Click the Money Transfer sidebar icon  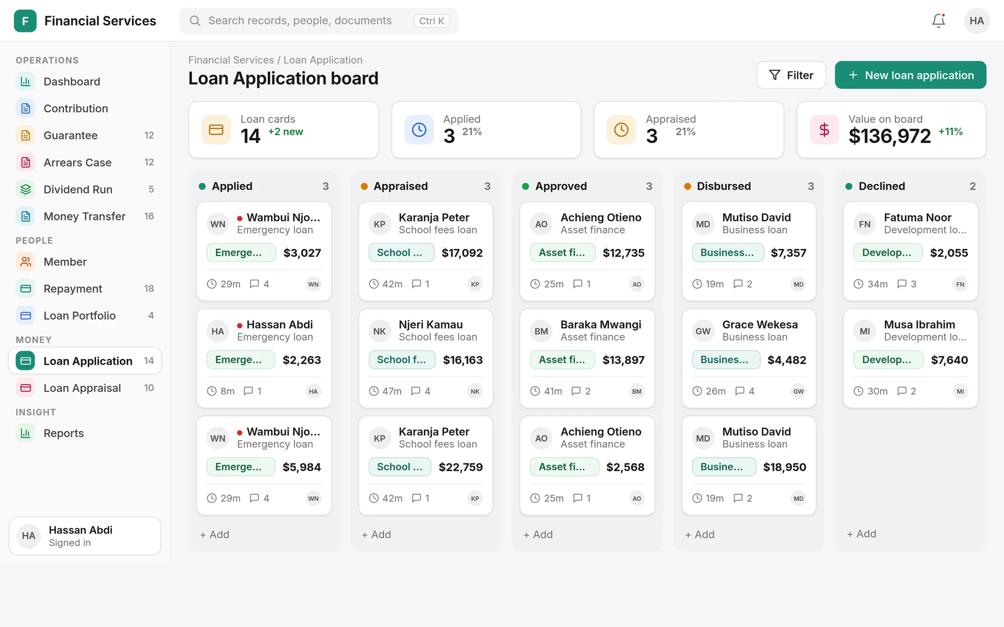coord(26,216)
